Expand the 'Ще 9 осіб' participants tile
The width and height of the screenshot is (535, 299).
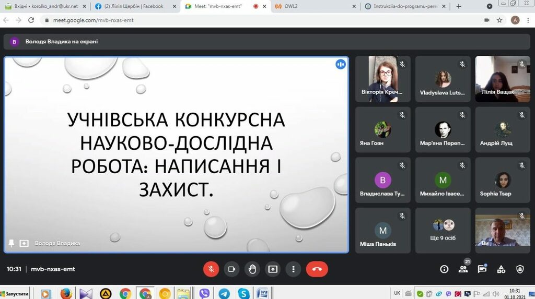pos(443,231)
